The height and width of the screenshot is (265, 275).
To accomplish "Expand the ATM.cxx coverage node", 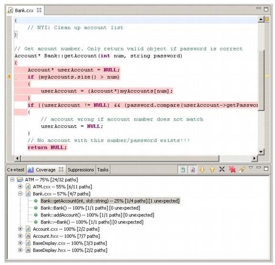I will tap(20, 187).
